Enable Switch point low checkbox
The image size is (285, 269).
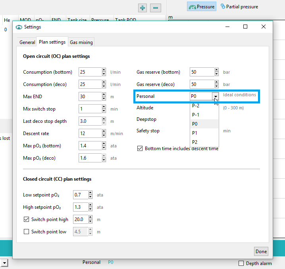(x=27, y=232)
